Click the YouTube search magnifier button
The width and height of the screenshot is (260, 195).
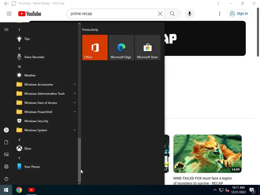coord(172,14)
